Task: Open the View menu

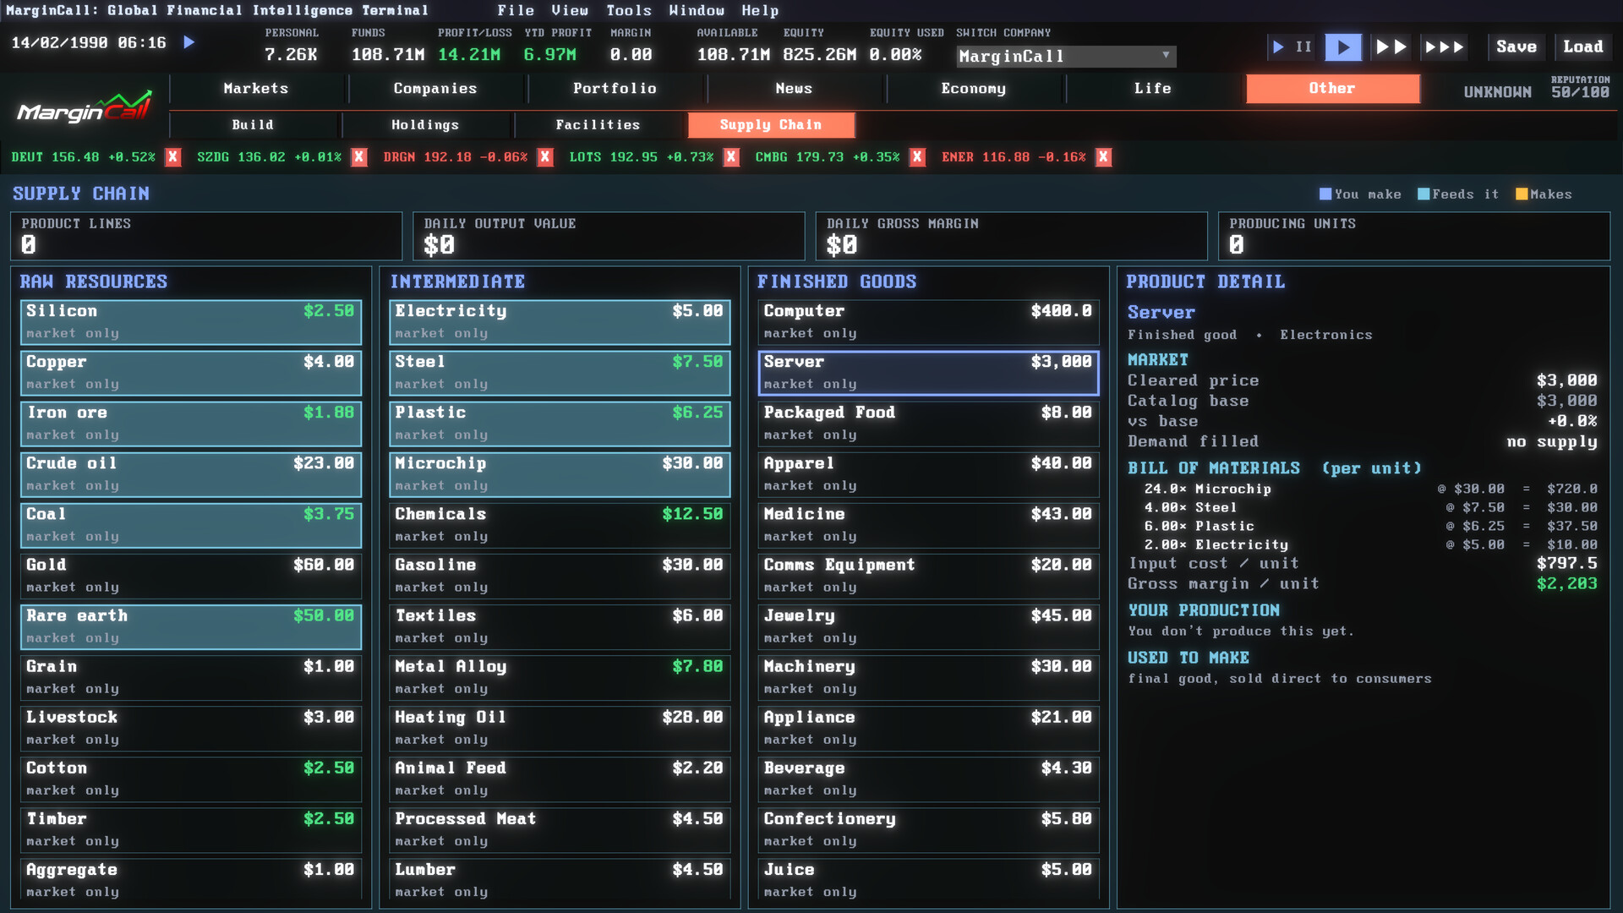Action: tap(570, 10)
